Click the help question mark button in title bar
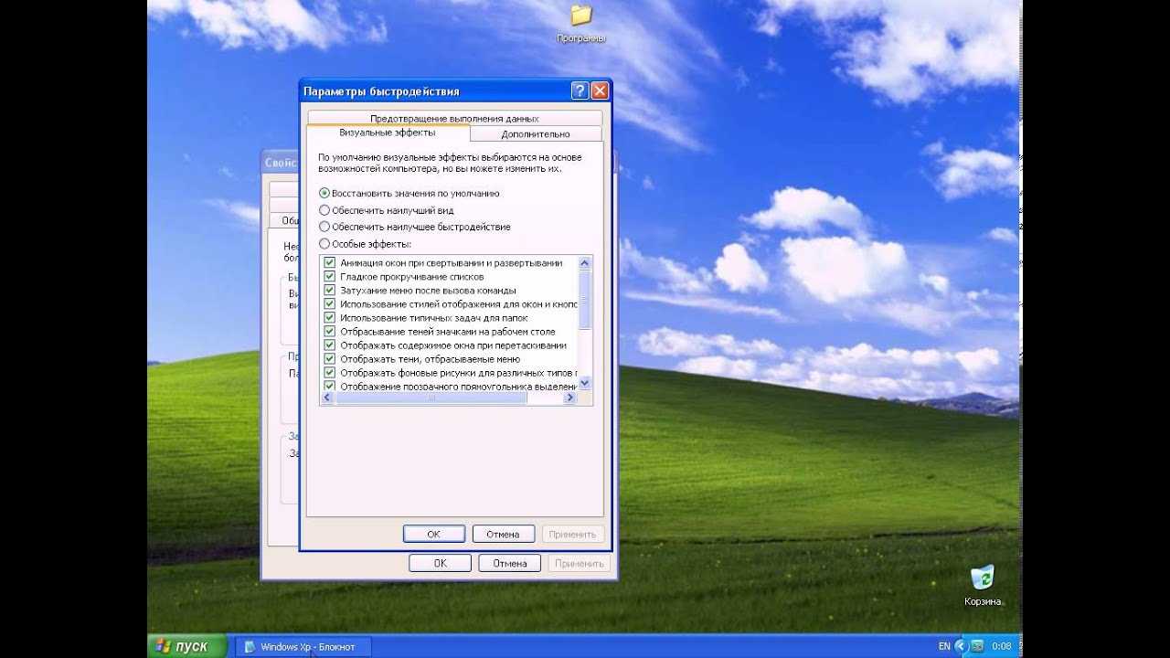 [580, 90]
